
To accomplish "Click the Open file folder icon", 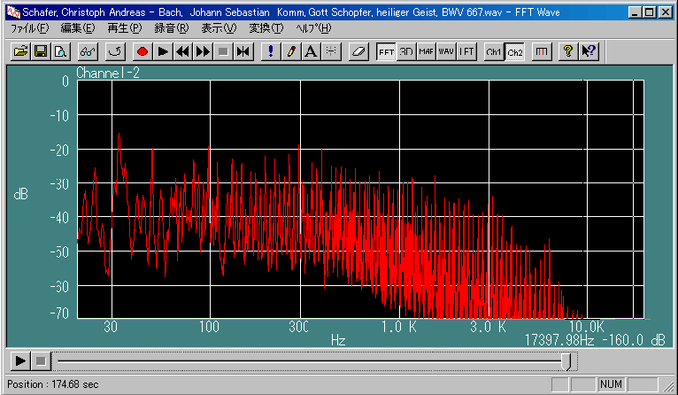I will point(21,52).
